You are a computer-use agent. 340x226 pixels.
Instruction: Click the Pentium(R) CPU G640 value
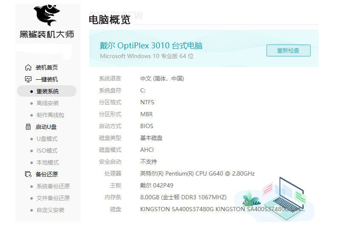point(197,174)
